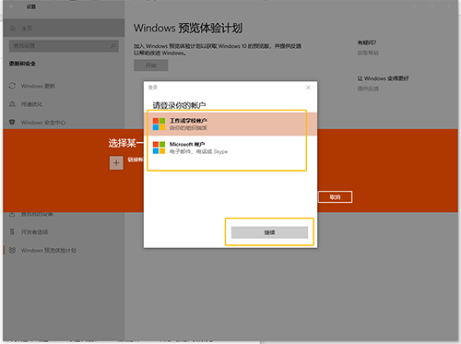The width and height of the screenshot is (461, 344).
Task: Click the 开始 button
Action: (x=151, y=65)
